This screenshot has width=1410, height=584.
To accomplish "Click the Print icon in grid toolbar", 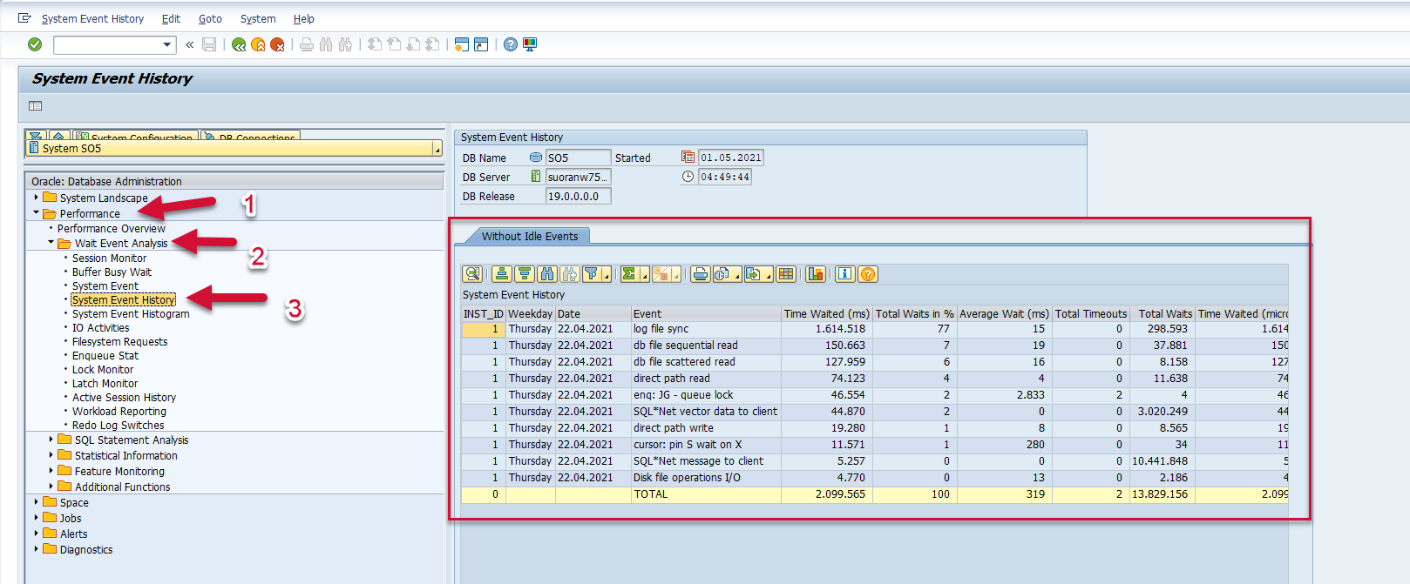I will pos(700,274).
